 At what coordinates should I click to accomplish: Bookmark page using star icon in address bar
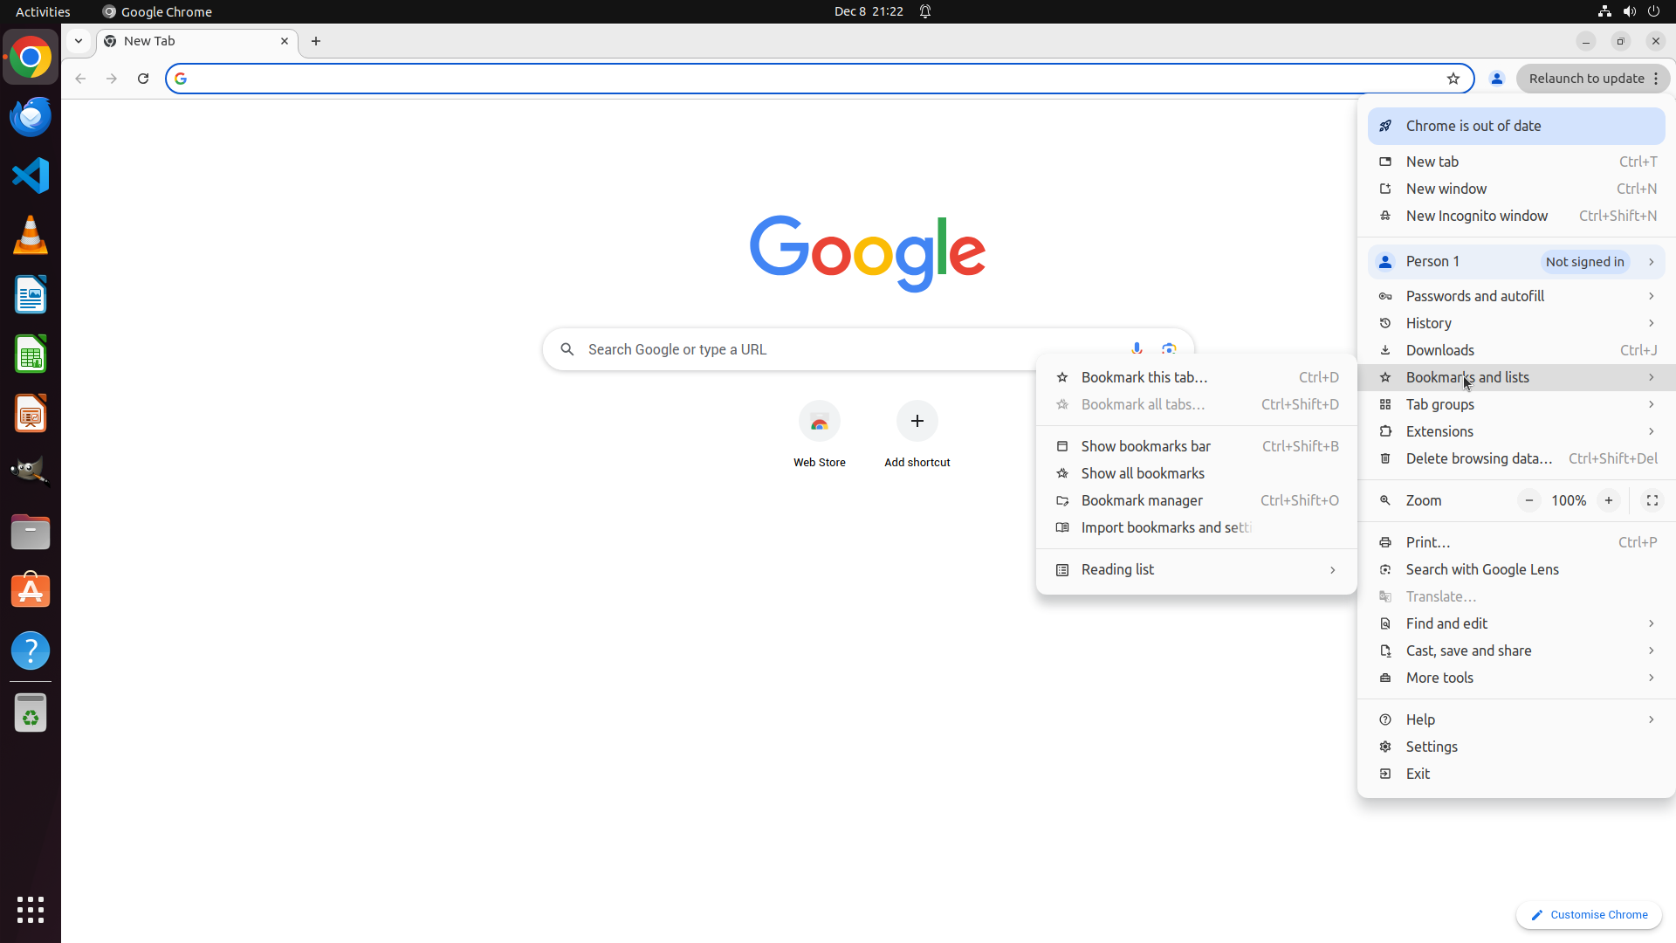click(1453, 79)
